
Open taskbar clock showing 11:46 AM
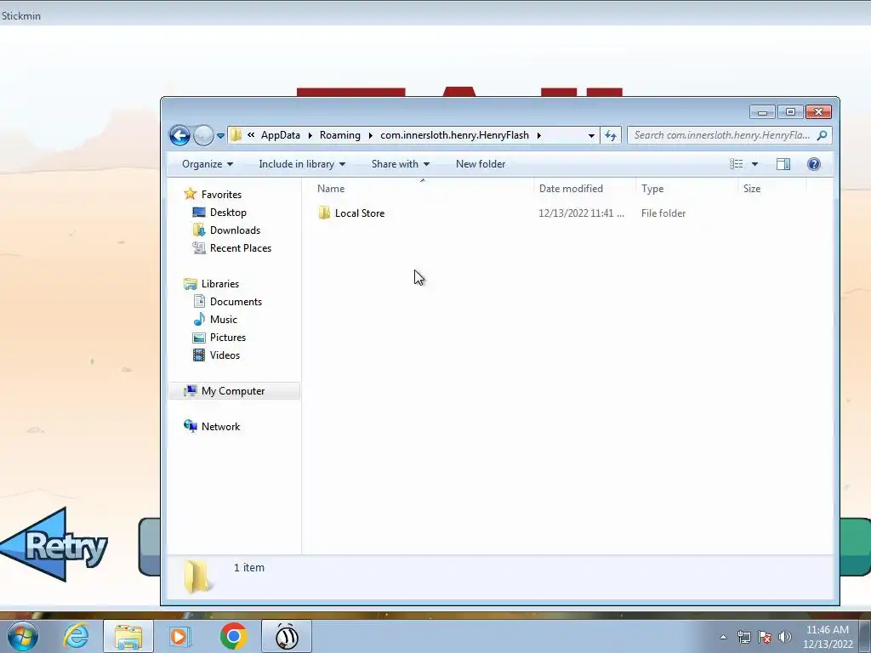coord(827,637)
